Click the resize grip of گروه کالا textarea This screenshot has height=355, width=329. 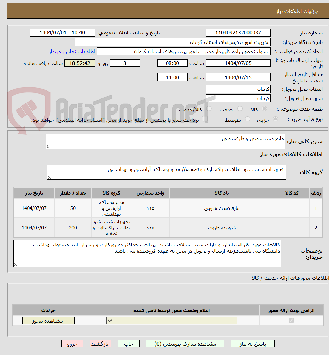click(x=49, y=177)
